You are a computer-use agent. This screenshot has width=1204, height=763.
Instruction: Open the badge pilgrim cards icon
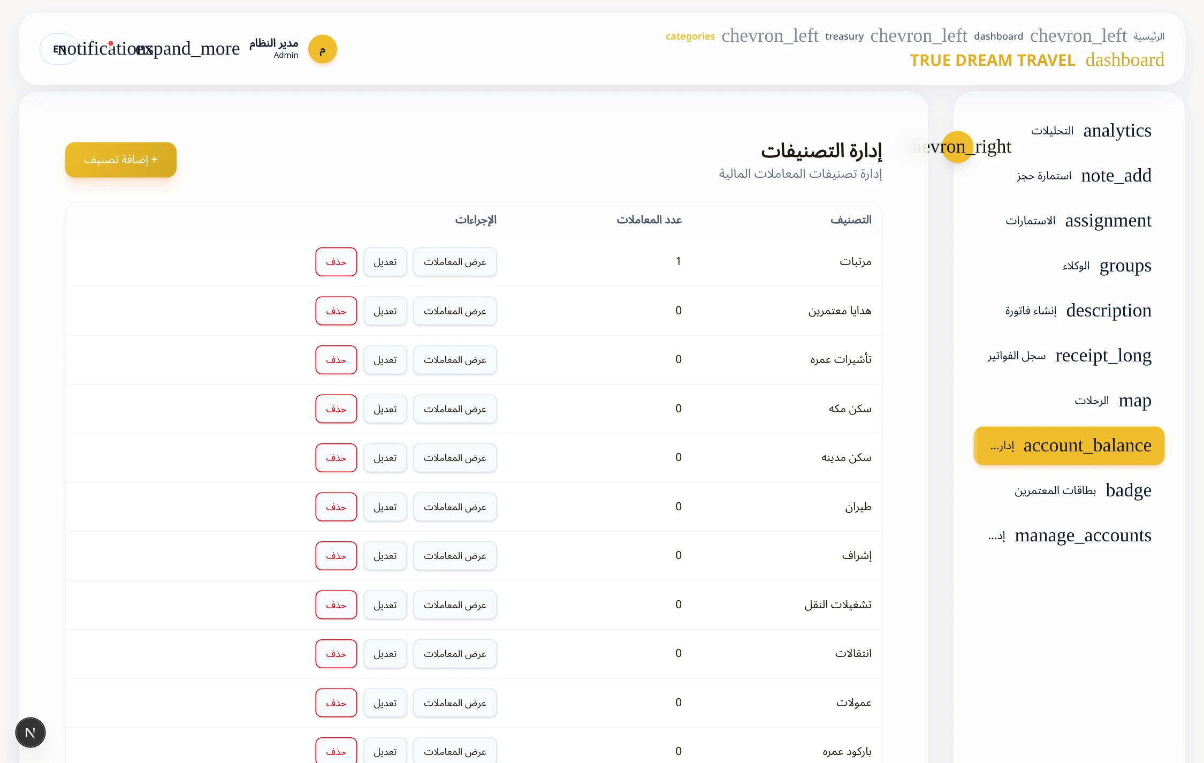(x=1128, y=490)
